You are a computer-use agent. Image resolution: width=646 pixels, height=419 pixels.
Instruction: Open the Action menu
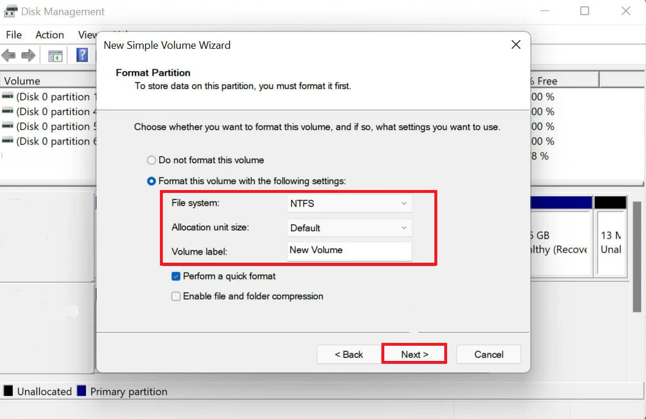[x=49, y=34]
